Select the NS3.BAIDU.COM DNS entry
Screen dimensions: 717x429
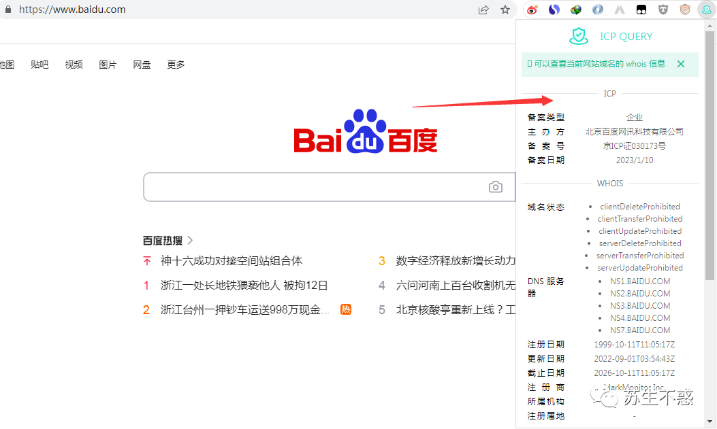pos(640,306)
